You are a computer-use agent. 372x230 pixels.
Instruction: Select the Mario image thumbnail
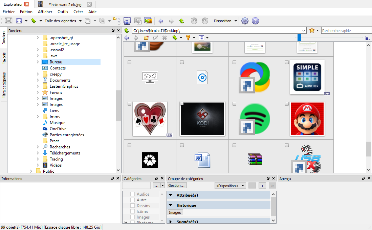[x=307, y=119]
